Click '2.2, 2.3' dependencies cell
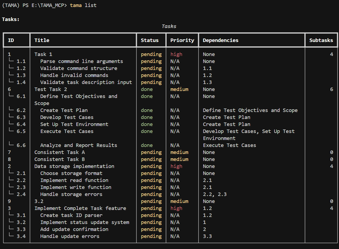This screenshot has height=249, width=339. point(215,194)
